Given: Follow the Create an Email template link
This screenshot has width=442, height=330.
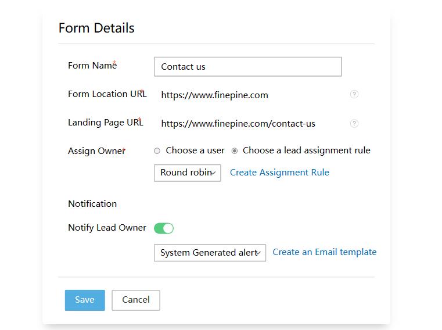Looking at the screenshot, I should coord(324,252).
